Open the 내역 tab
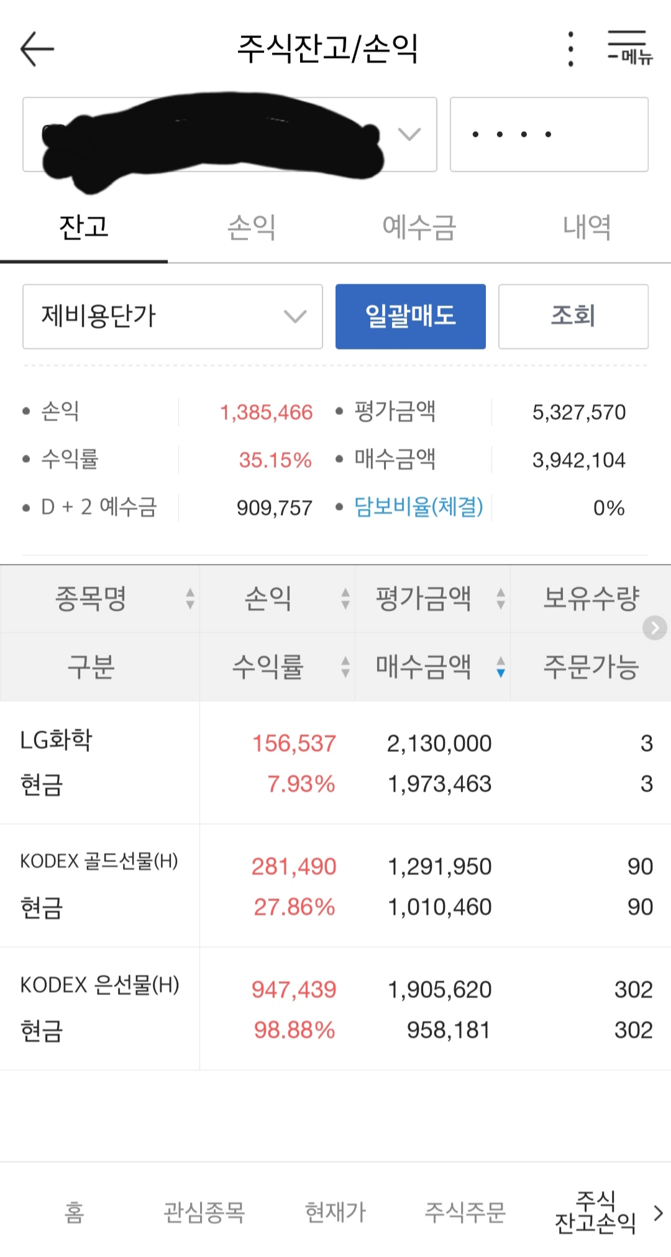671x1257 pixels. (x=587, y=228)
